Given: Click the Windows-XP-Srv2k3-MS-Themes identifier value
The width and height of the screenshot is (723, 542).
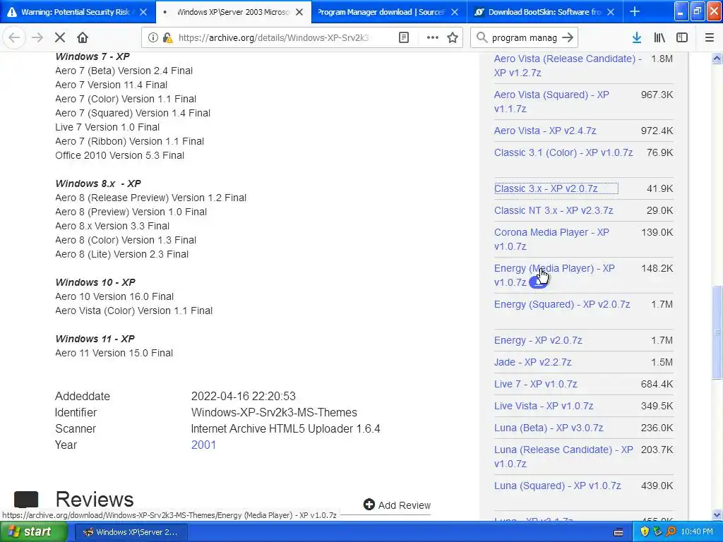Looking at the screenshot, I should point(274,412).
